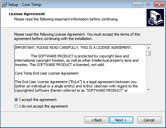This screenshot has width=166, height=128.
Task: Click the 'I accept the agreement' label text
Action: pyautogui.click(x=38, y=100)
